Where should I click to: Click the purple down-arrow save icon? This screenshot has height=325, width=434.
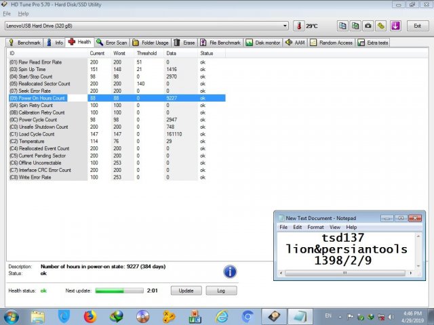395,26
